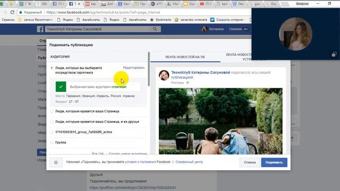The height and width of the screenshot is (191, 340).
Task: Click the page avatar in the post preview
Action: 164,75
